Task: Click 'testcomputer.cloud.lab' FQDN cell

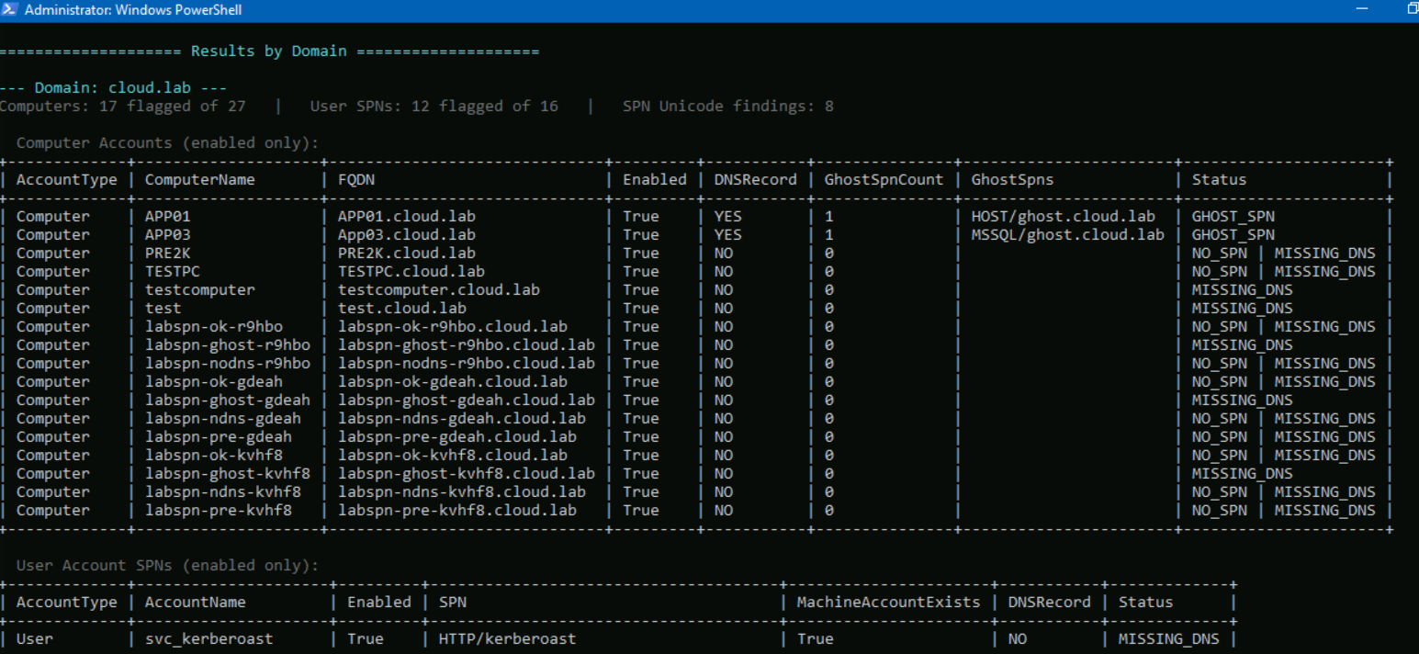Action: [x=438, y=290]
